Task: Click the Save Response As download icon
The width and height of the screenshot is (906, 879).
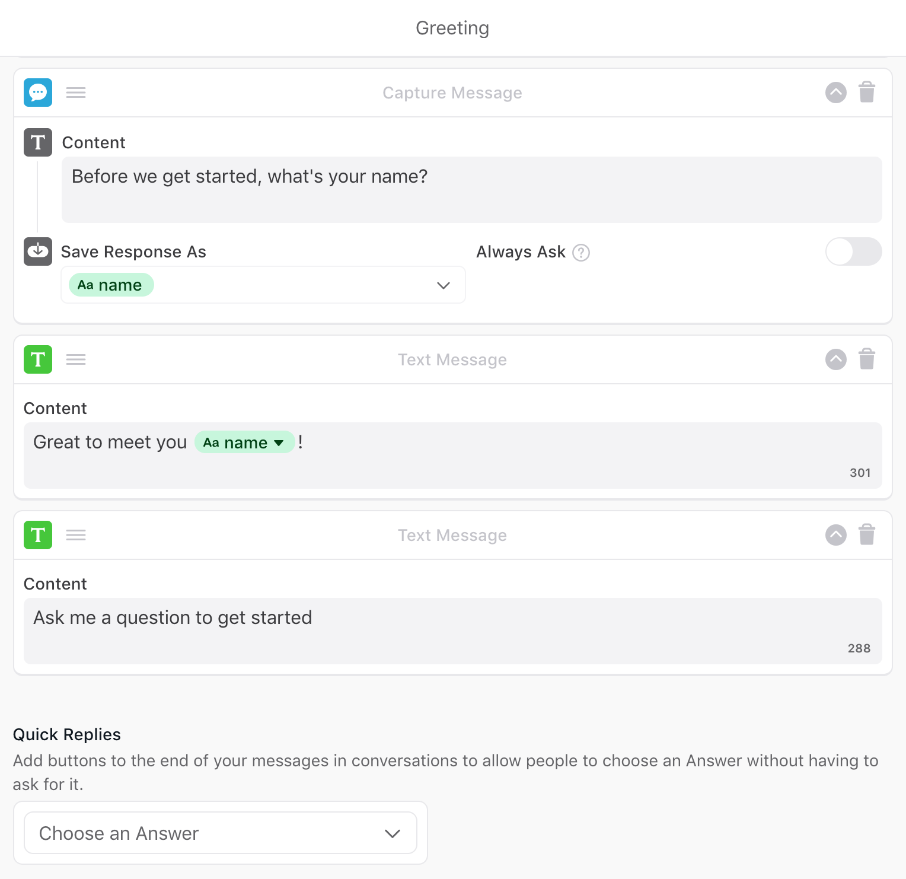Action: 38,251
